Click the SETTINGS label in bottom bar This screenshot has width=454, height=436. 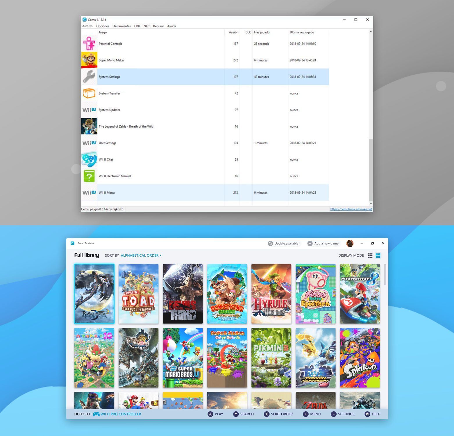pos(346,414)
